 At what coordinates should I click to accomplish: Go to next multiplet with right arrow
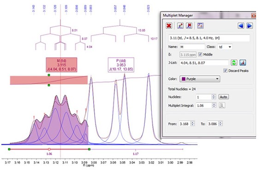[250, 26]
